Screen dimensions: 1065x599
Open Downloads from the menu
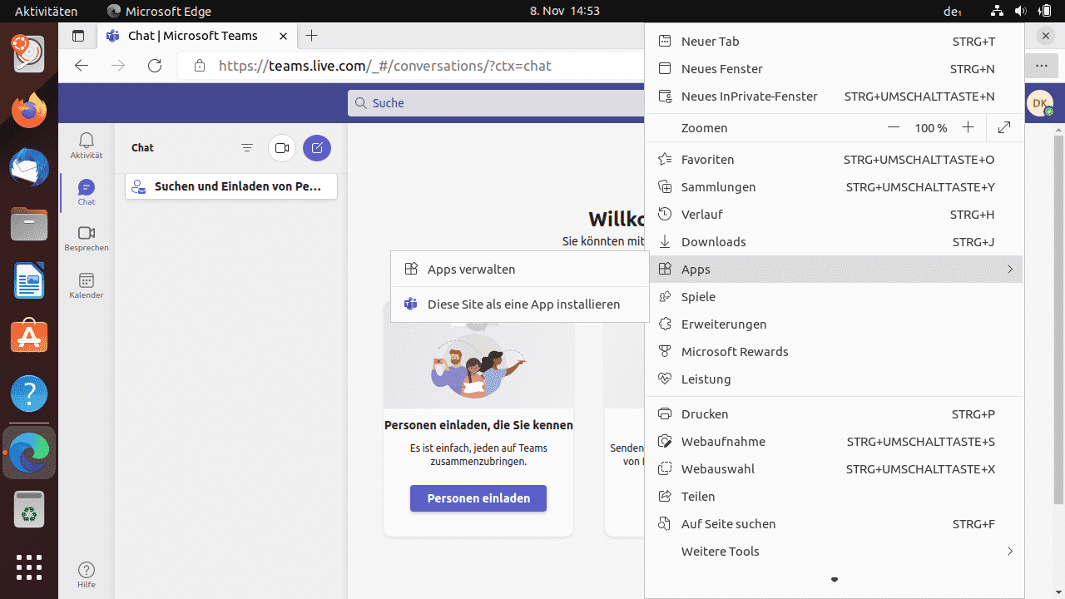[834, 242]
